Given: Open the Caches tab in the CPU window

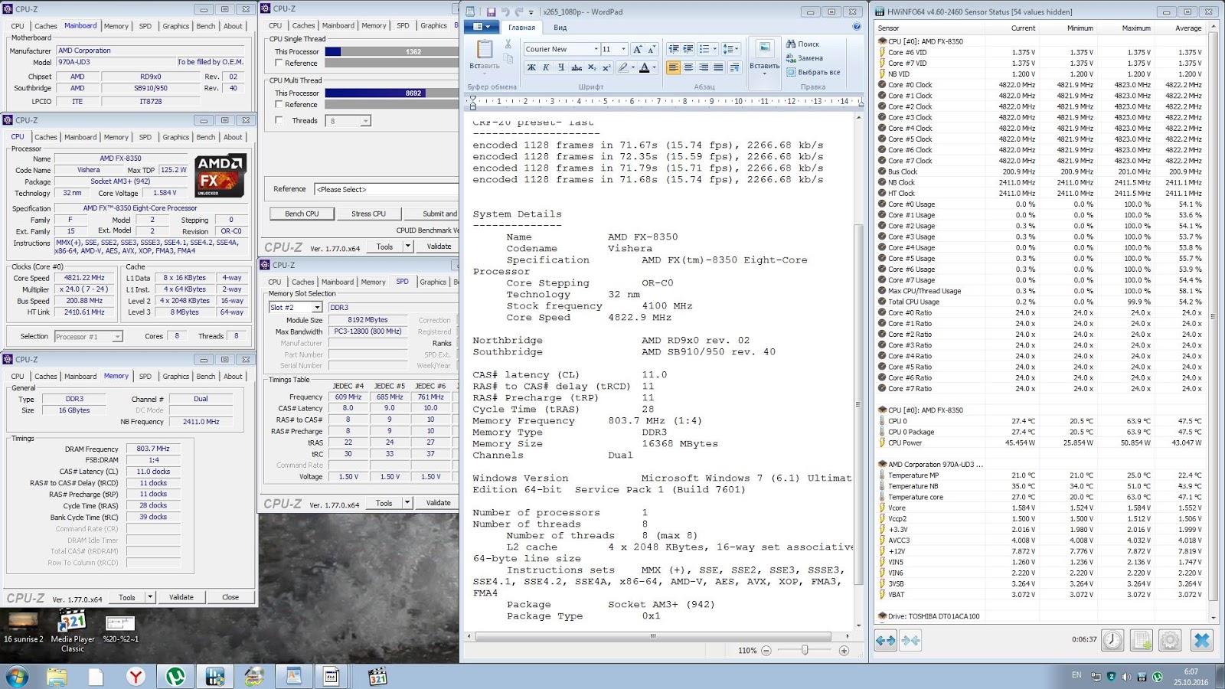Looking at the screenshot, I should [46, 137].
